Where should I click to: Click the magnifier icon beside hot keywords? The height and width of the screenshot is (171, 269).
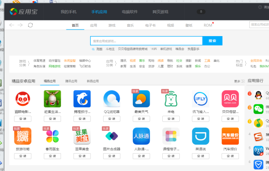pos(93,49)
